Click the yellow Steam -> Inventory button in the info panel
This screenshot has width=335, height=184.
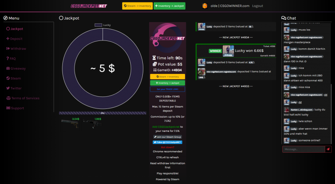tap(167, 77)
